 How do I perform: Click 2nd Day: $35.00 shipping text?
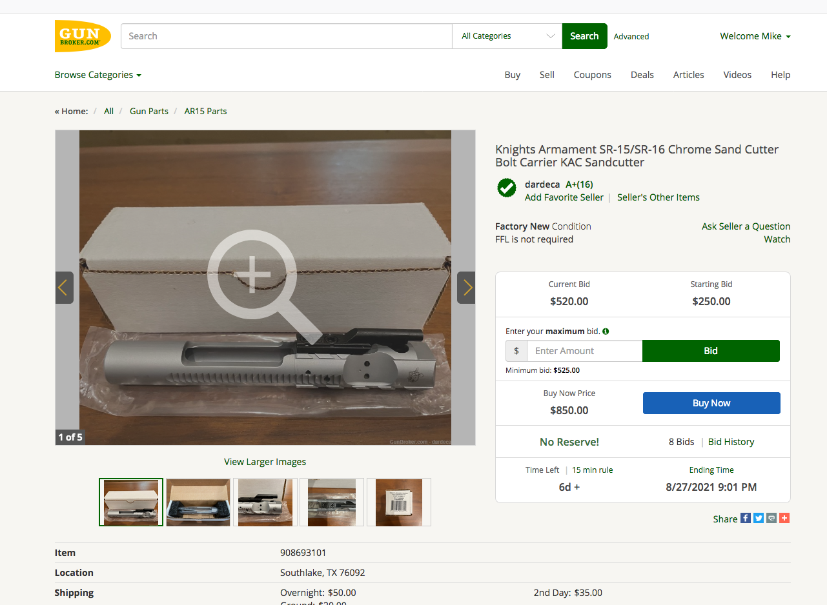point(568,593)
